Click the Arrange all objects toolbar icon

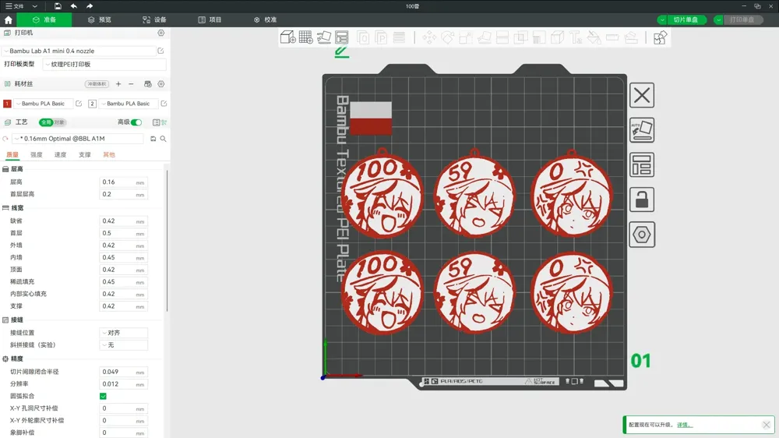point(342,37)
